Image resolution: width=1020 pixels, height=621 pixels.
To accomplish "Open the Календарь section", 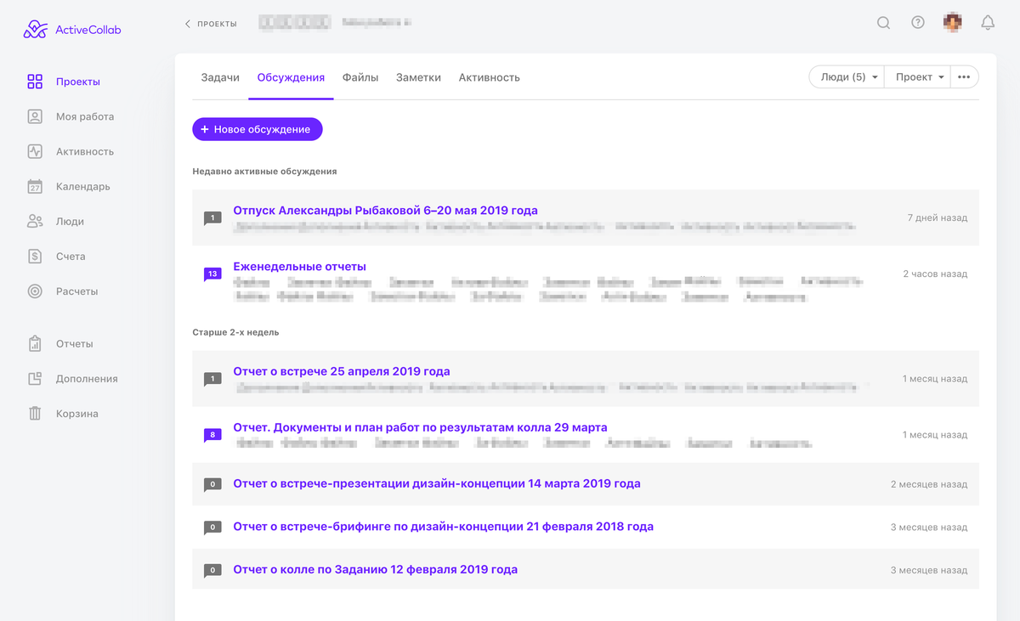I will (69, 186).
